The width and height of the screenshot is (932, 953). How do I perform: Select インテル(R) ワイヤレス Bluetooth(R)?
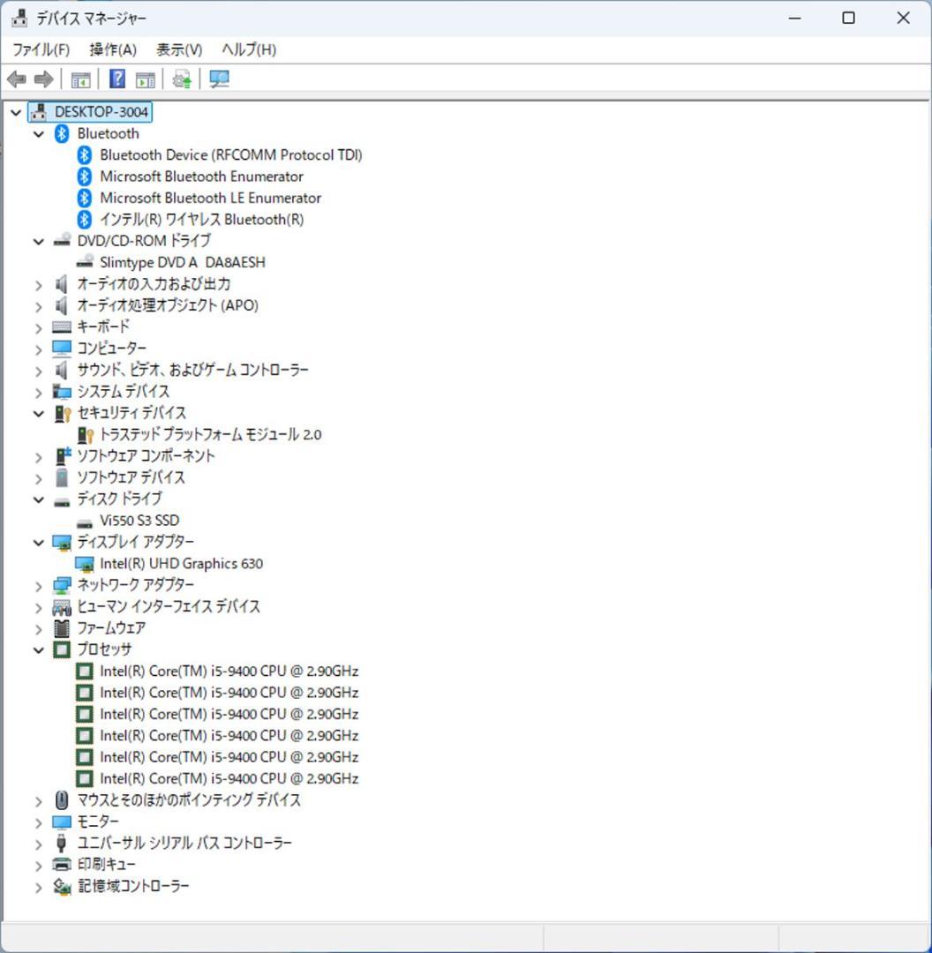point(202,220)
